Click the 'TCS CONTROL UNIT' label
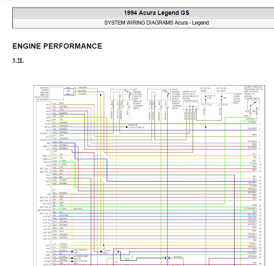The height and width of the screenshot is (266, 274). (x=80, y=262)
